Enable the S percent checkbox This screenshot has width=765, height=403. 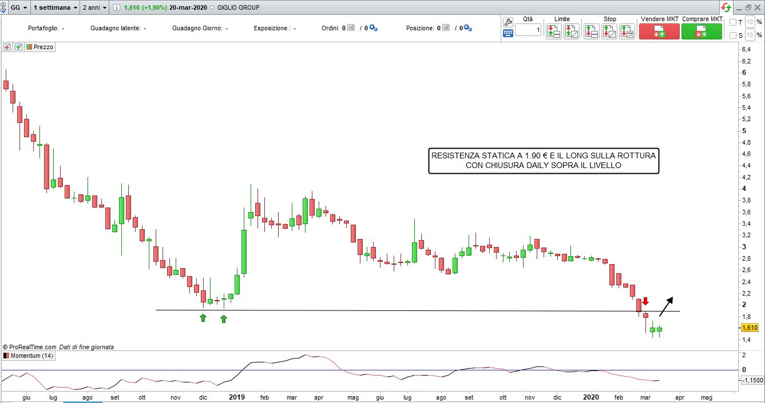tap(733, 35)
